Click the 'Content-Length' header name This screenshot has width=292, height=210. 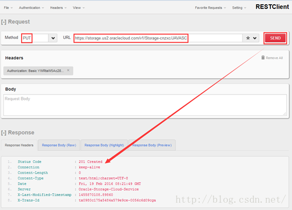pyautogui.click(x=33, y=173)
